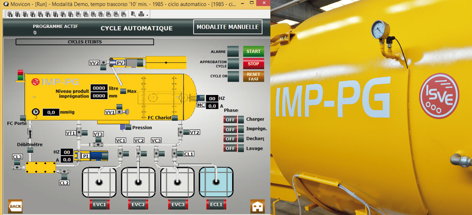Click the mmHg pressure value field
Viewport: 472px width, 215px height.
pyautogui.click(x=51, y=112)
